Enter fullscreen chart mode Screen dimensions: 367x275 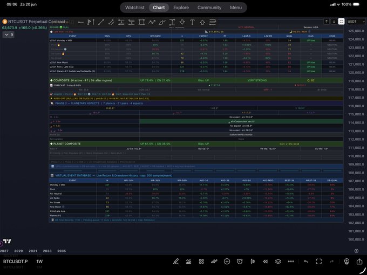(319, 262)
